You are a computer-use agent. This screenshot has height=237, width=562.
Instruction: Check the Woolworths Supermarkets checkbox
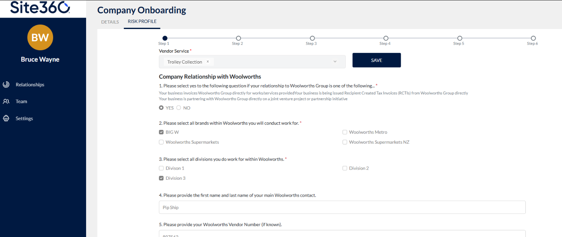[161, 142]
